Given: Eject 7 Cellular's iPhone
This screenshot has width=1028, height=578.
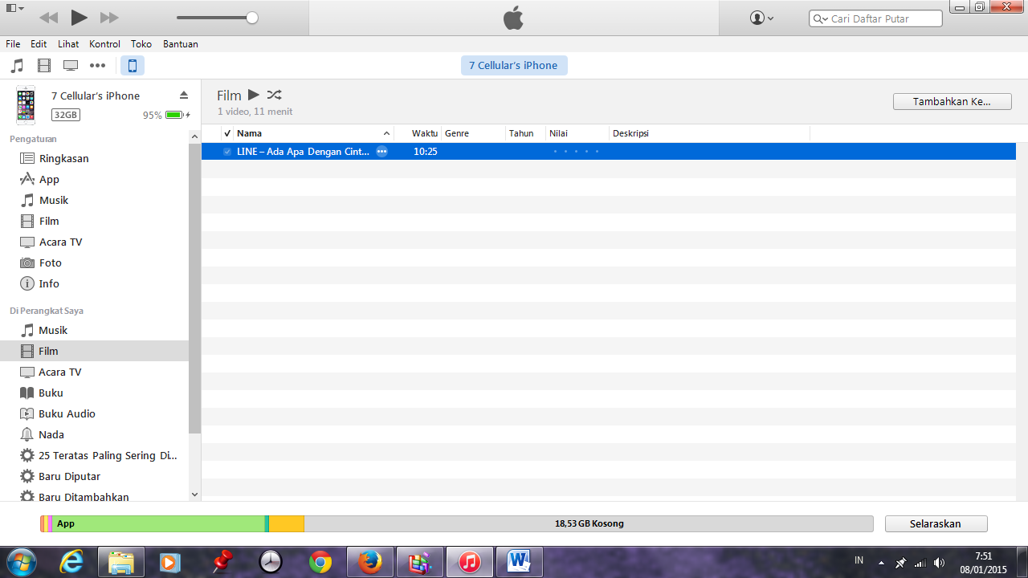Looking at the screenshot, I should (184, 95).
